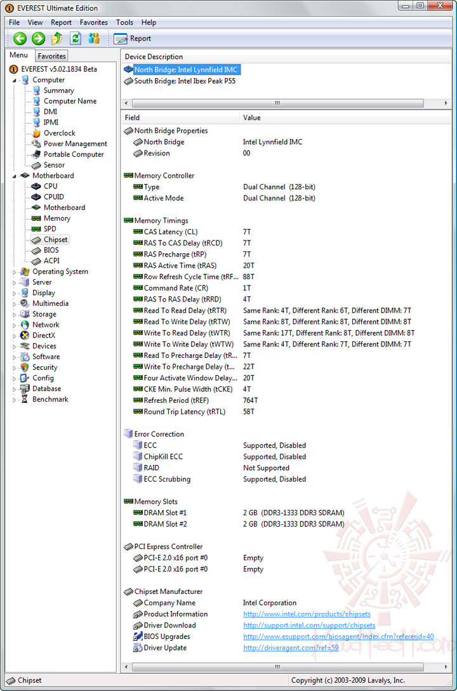Select Chipset in the tree
457x691 pixels.
[x=55, y=239]
